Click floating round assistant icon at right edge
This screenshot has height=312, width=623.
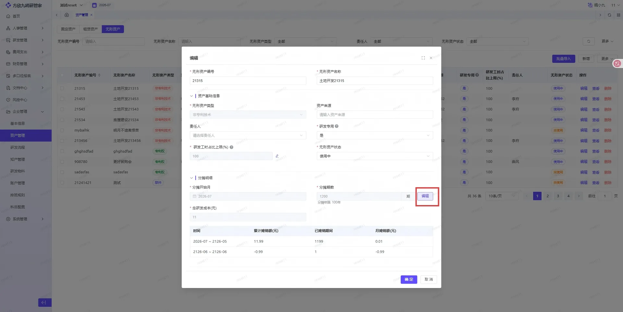(617, 64)
